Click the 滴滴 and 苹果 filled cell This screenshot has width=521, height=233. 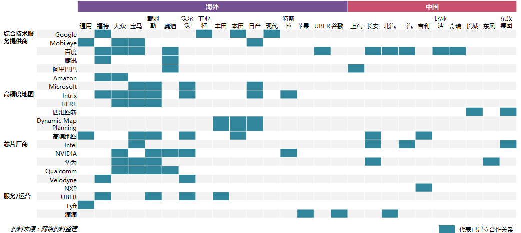pos(305,214)
